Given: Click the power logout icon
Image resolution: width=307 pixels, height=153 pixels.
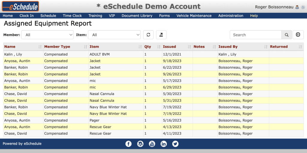Looking at the screenshot, I should click(303, 7).
